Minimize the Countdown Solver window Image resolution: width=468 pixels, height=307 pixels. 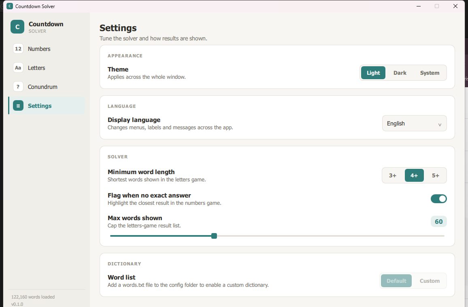coord(419,6)
